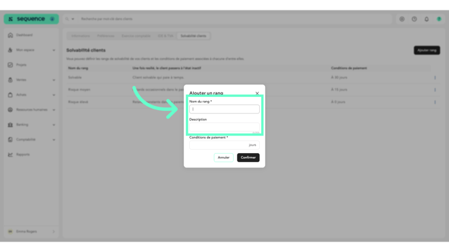Click the À 15 jours payment cell
Viewport: 449px width, 252px height.
click(339, 90)
